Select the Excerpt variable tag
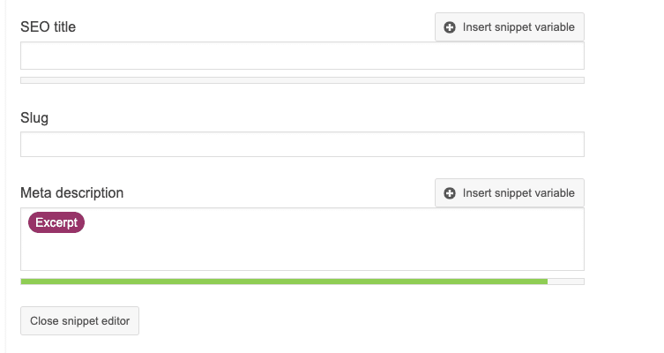 (x=56, y=222)
